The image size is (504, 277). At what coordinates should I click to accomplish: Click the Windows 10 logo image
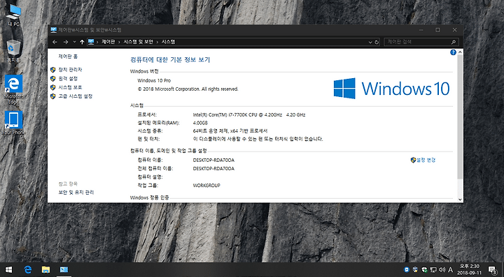[x=391, y=89]
